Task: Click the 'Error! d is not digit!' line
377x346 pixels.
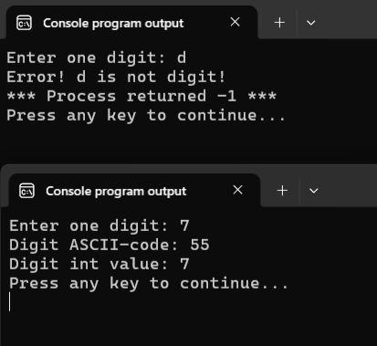Action: tap(116, 77)
